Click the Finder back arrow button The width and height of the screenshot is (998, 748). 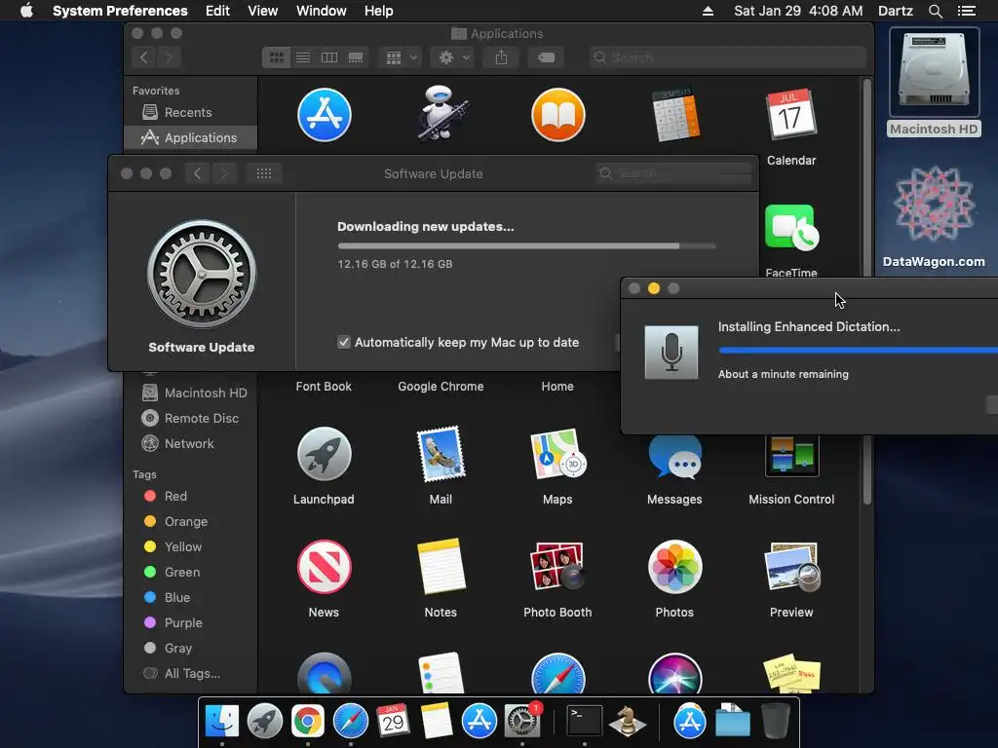coord(144,57)
